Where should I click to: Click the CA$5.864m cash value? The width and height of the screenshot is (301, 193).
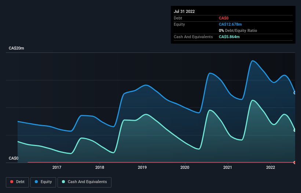click(229, 37)
